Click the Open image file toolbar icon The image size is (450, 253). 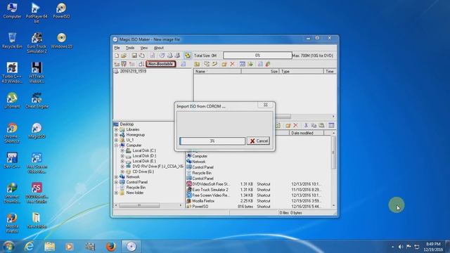(x=124, y=56)
